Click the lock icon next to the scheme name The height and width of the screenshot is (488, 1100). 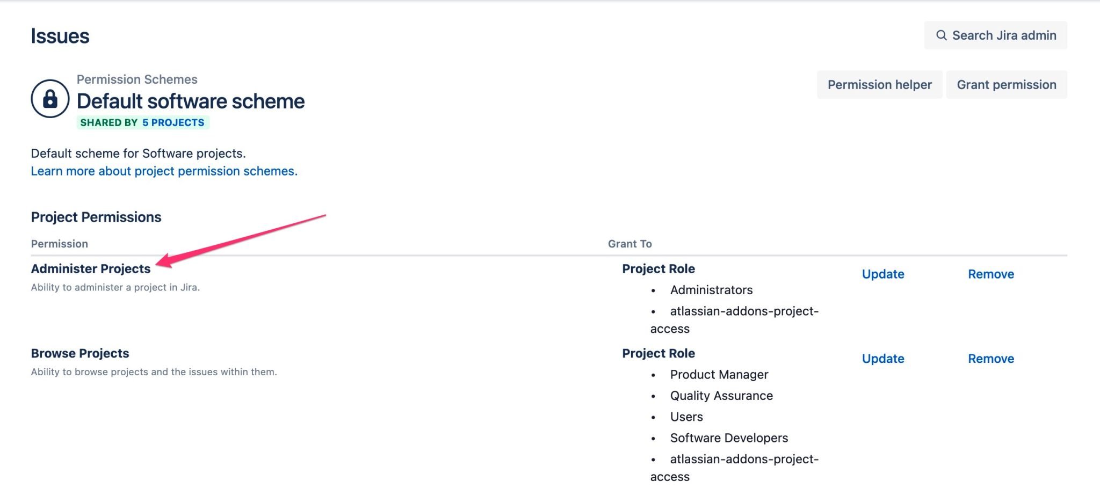[x=51, y=99]
